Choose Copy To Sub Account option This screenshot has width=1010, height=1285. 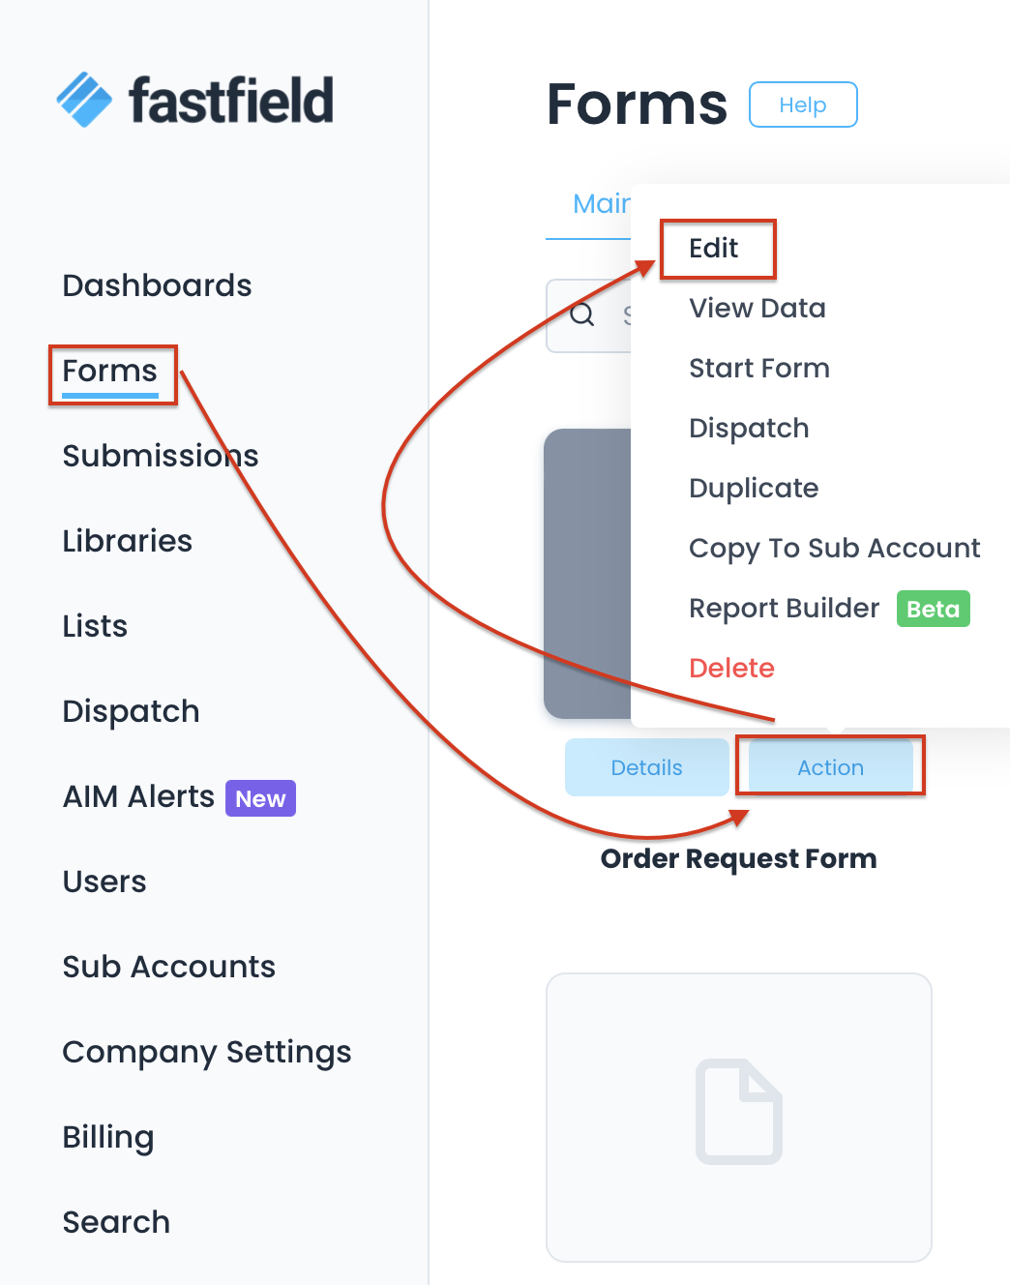[834, 549]
